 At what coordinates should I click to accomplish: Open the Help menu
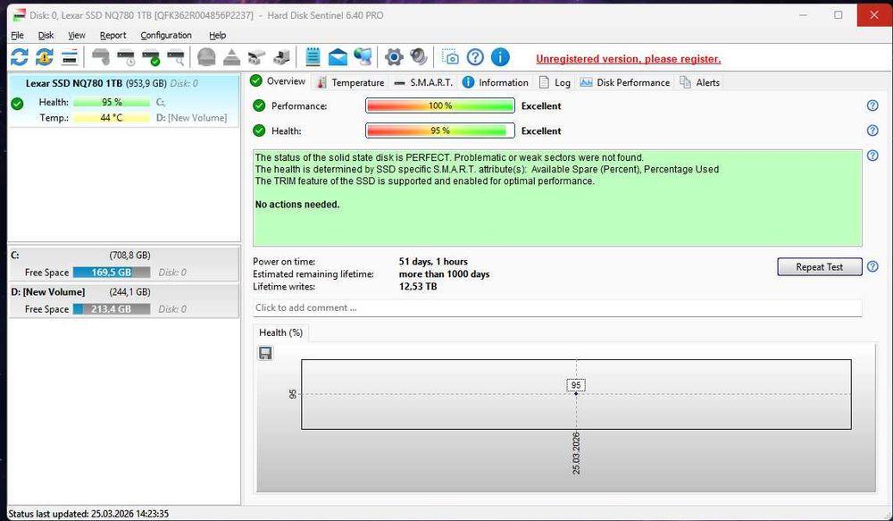click(217, 36)
